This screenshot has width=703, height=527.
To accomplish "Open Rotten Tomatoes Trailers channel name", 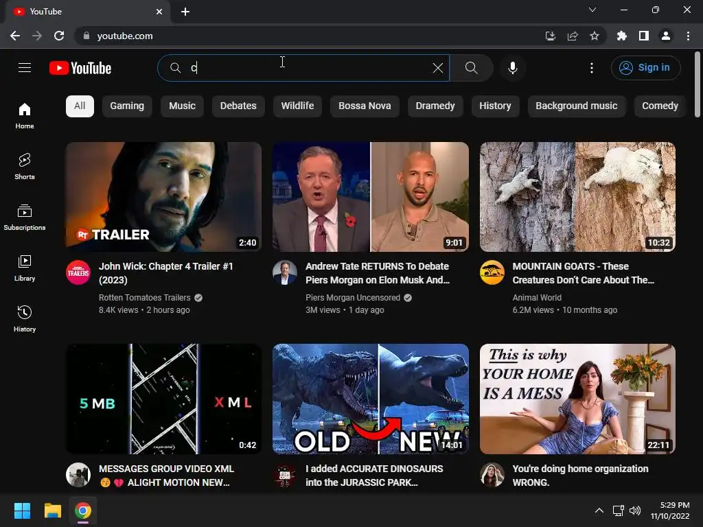I will pyautogui.click(x=144, y=298).
